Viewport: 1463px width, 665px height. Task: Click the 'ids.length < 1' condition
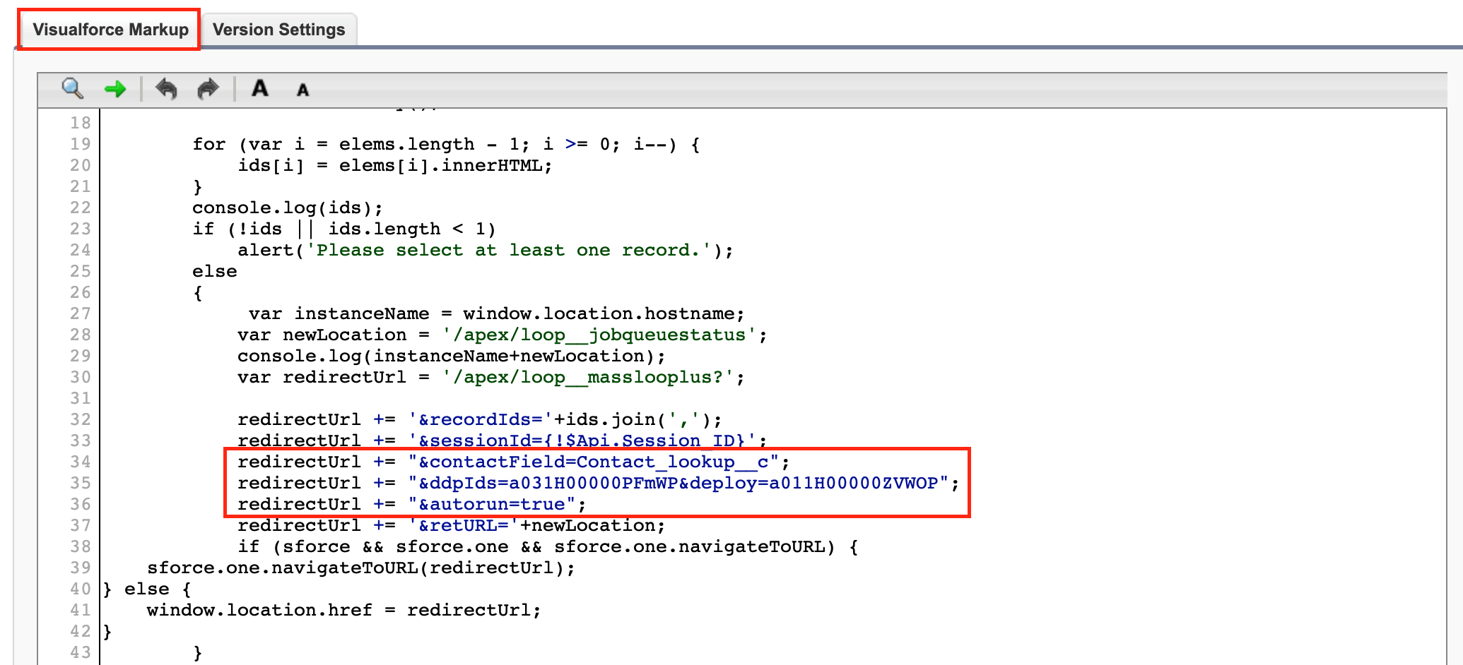pyautogui.click(x=406, y=229)
